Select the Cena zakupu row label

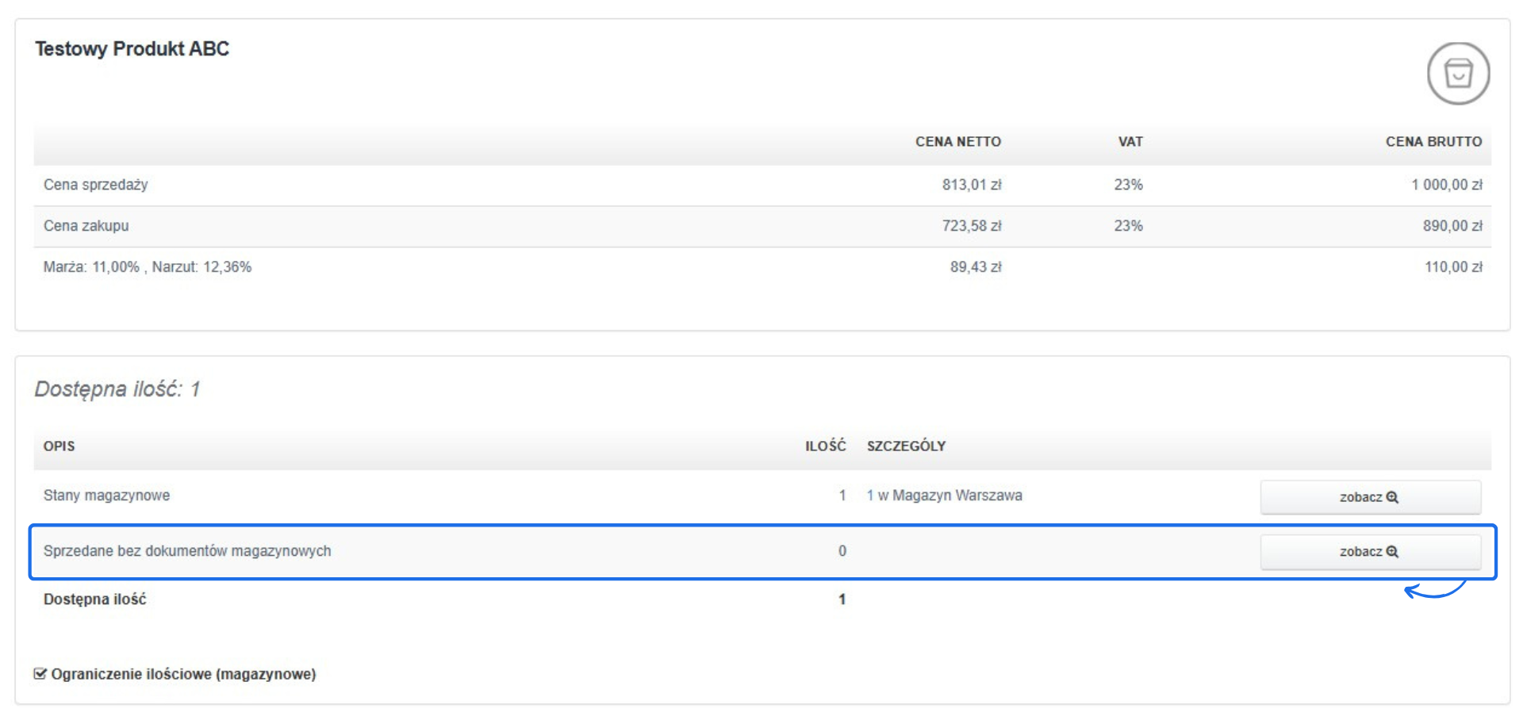[86, 226]
